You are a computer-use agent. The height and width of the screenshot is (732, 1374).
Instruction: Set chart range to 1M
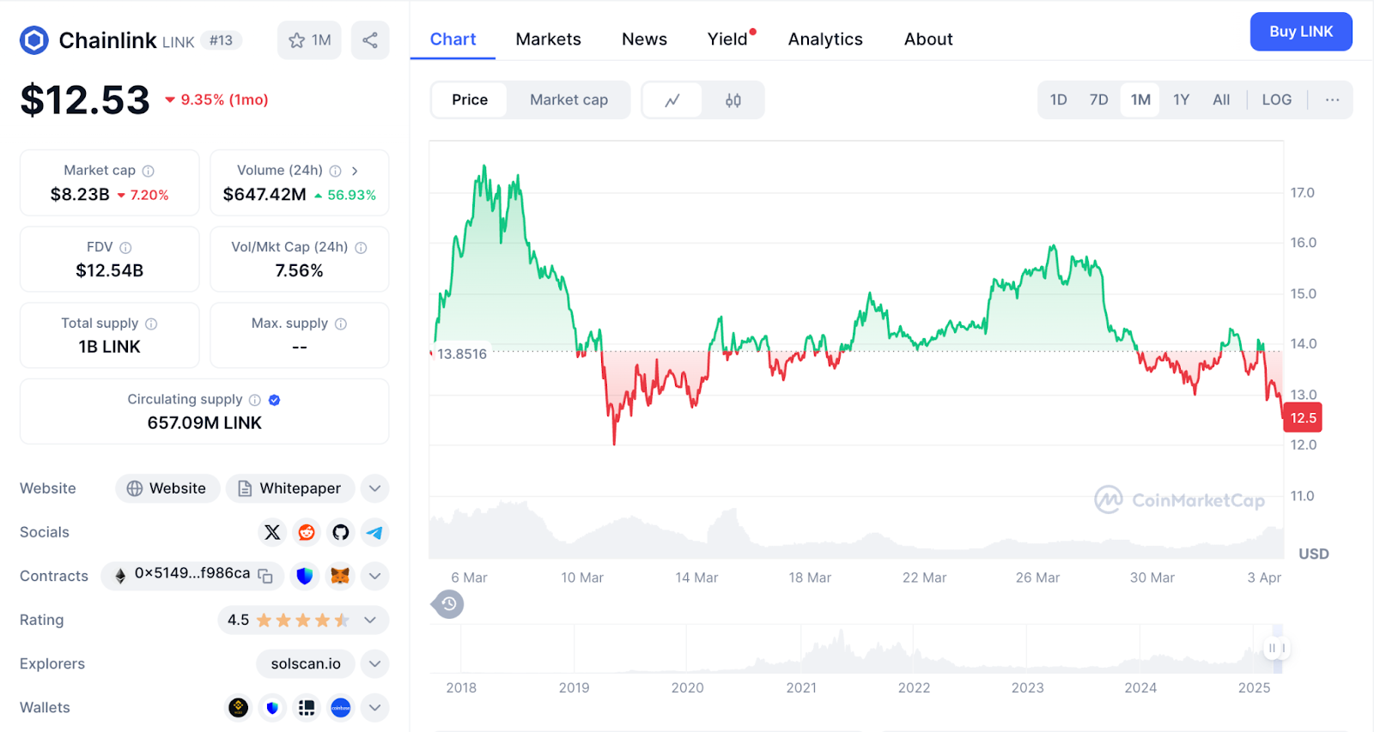pos(1140,100)
